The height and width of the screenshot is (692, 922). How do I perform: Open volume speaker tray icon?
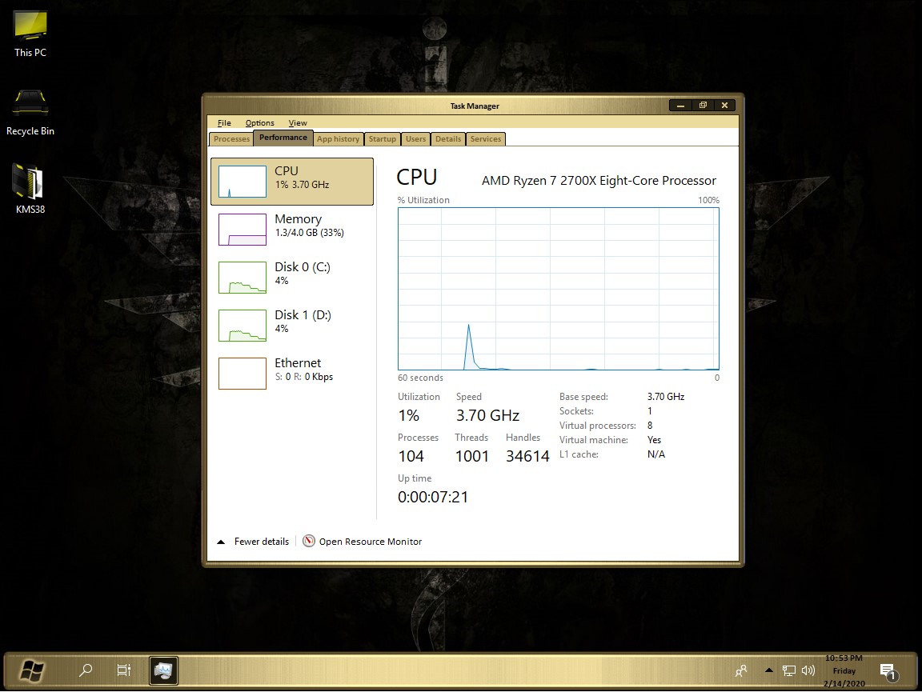tap(808, 670)
